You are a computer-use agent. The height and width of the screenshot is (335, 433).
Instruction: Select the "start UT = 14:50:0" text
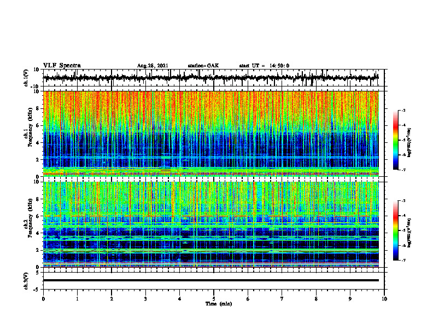[x=264, y=66]
